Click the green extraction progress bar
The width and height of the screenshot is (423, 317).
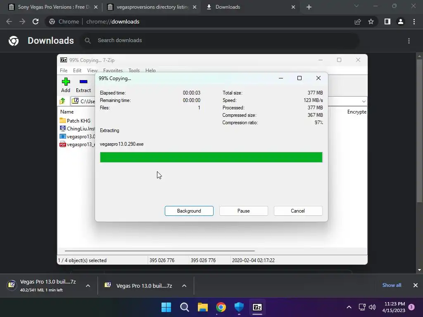[x=211, y=157]
